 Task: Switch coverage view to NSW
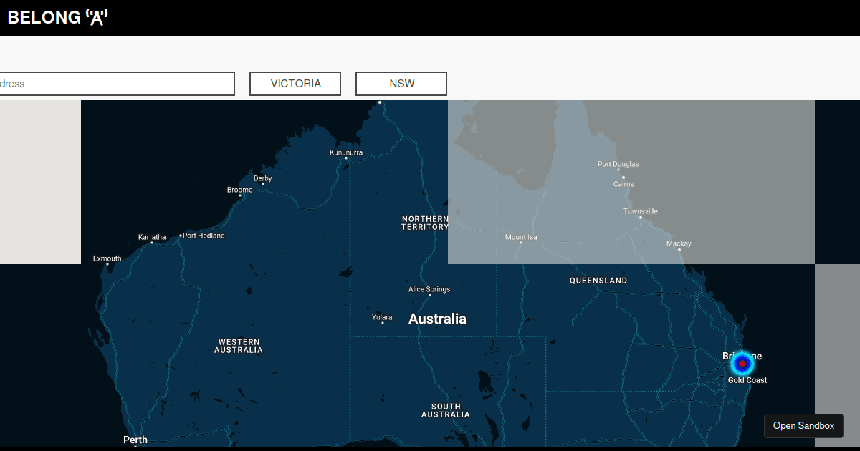pos(401,83)
